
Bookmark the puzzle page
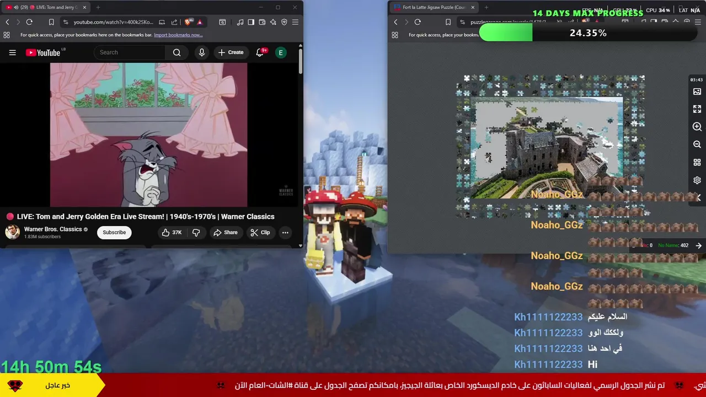(x=448, y=22)
